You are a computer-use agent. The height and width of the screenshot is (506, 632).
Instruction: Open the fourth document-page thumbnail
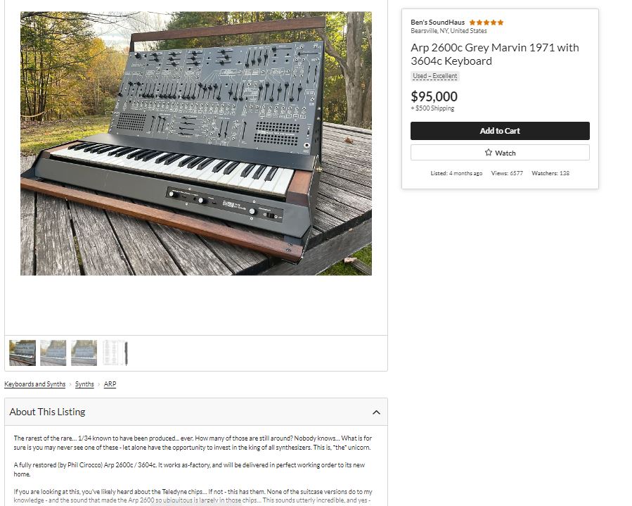tap(115, 353)
